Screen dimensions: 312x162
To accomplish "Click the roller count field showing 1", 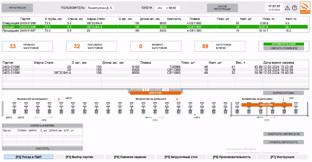I will coord(283,99).
